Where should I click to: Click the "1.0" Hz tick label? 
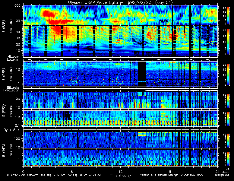point(17,117)
